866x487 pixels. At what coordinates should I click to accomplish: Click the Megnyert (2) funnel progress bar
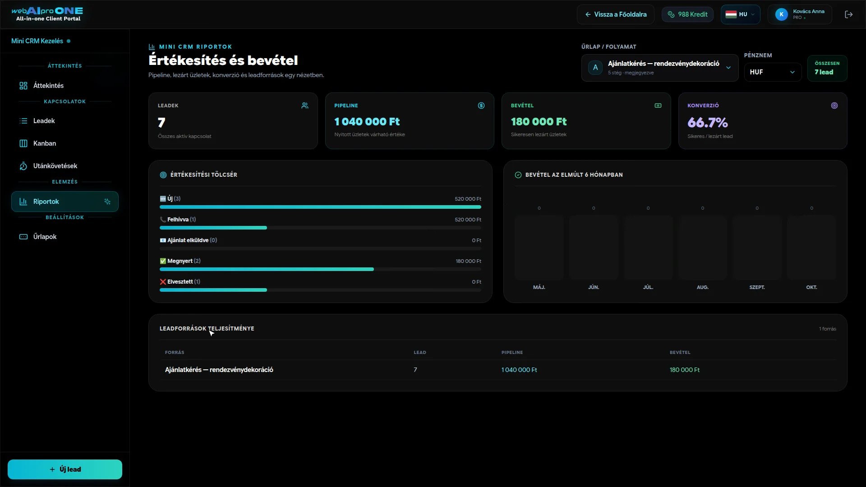[320, 269]
